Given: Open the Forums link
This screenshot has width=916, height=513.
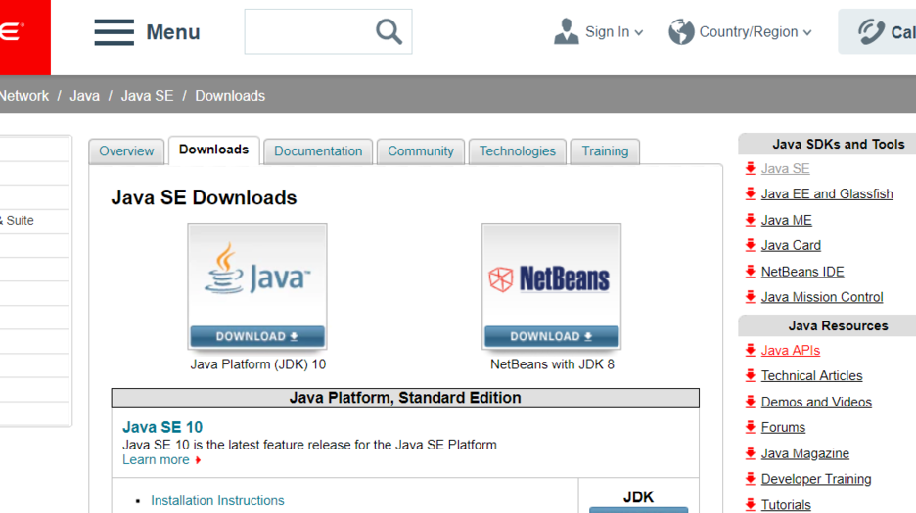Looking at the screenshot, I should (x=783, y=427).
